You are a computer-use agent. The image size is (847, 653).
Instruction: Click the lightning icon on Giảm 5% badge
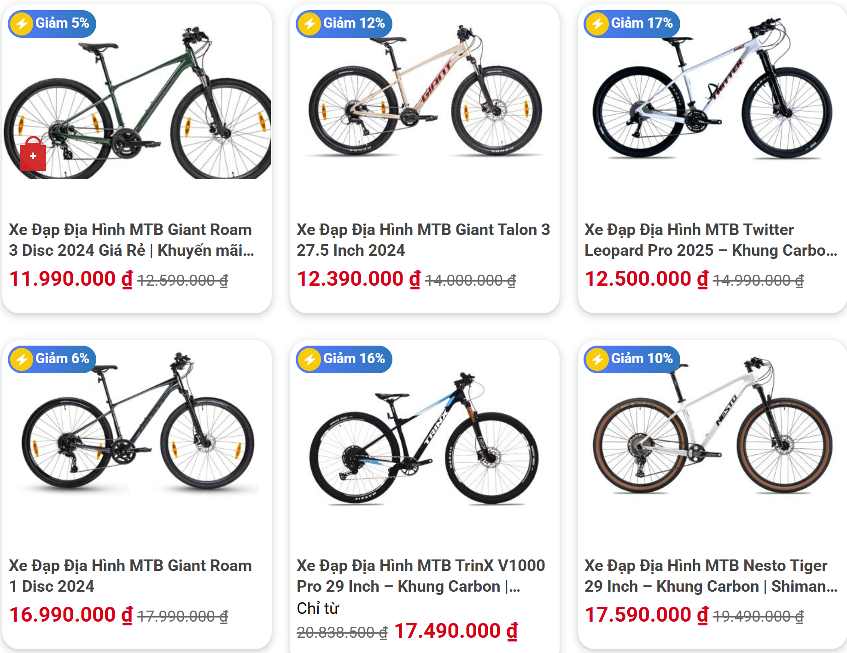22,24
